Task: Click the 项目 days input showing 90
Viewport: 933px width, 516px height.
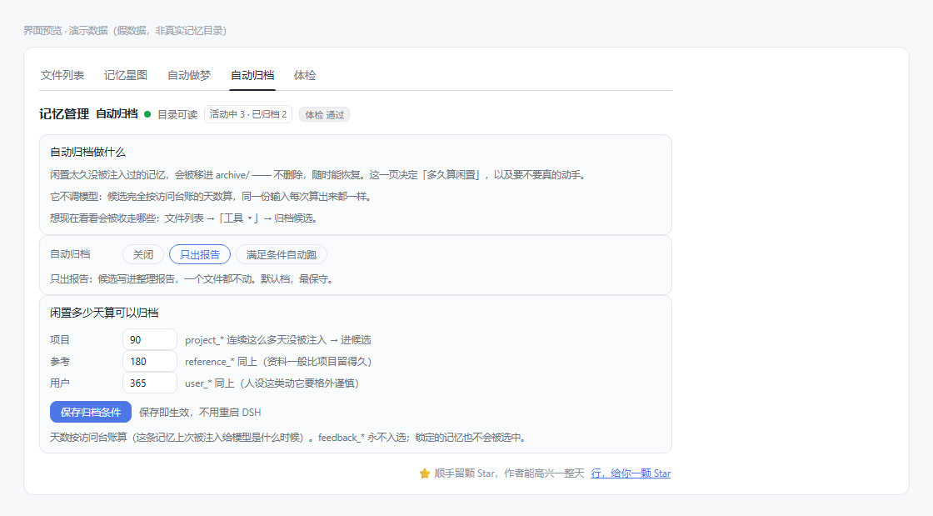Action: (x=150, y=340)
